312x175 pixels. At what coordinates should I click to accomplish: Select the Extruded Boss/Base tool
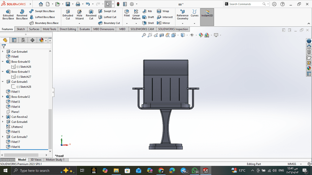(8, 14)
